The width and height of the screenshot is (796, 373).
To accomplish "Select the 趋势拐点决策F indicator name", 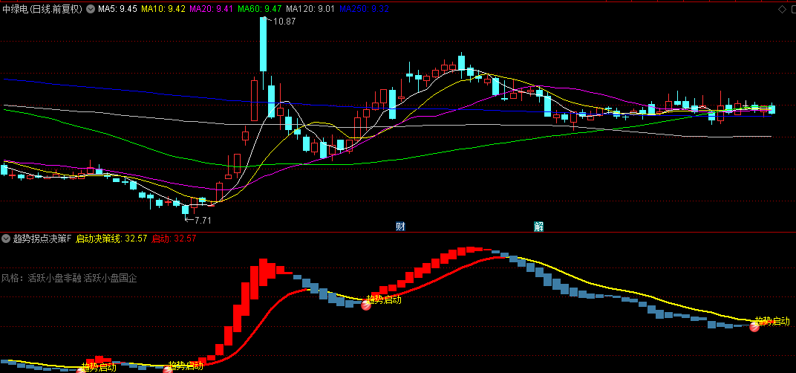I will tap(42, 239).
